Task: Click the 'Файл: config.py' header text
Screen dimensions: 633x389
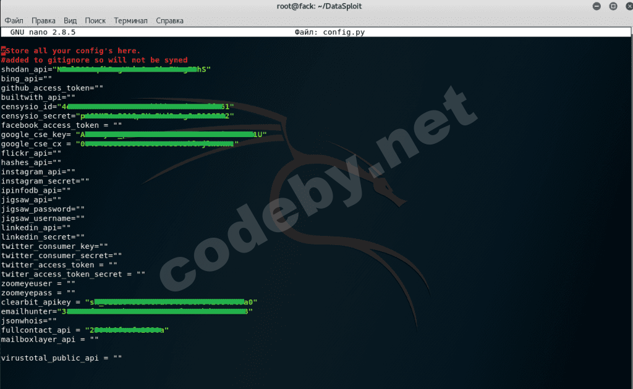Action: 330,32
